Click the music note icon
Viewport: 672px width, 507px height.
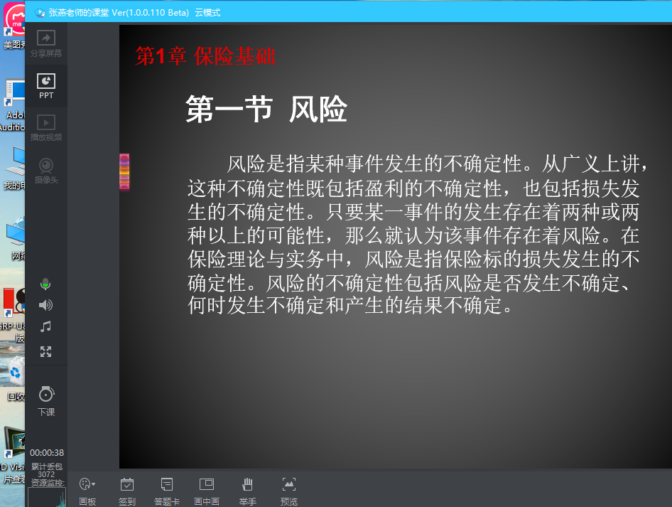pyautogui.click(x=45, y=327)
